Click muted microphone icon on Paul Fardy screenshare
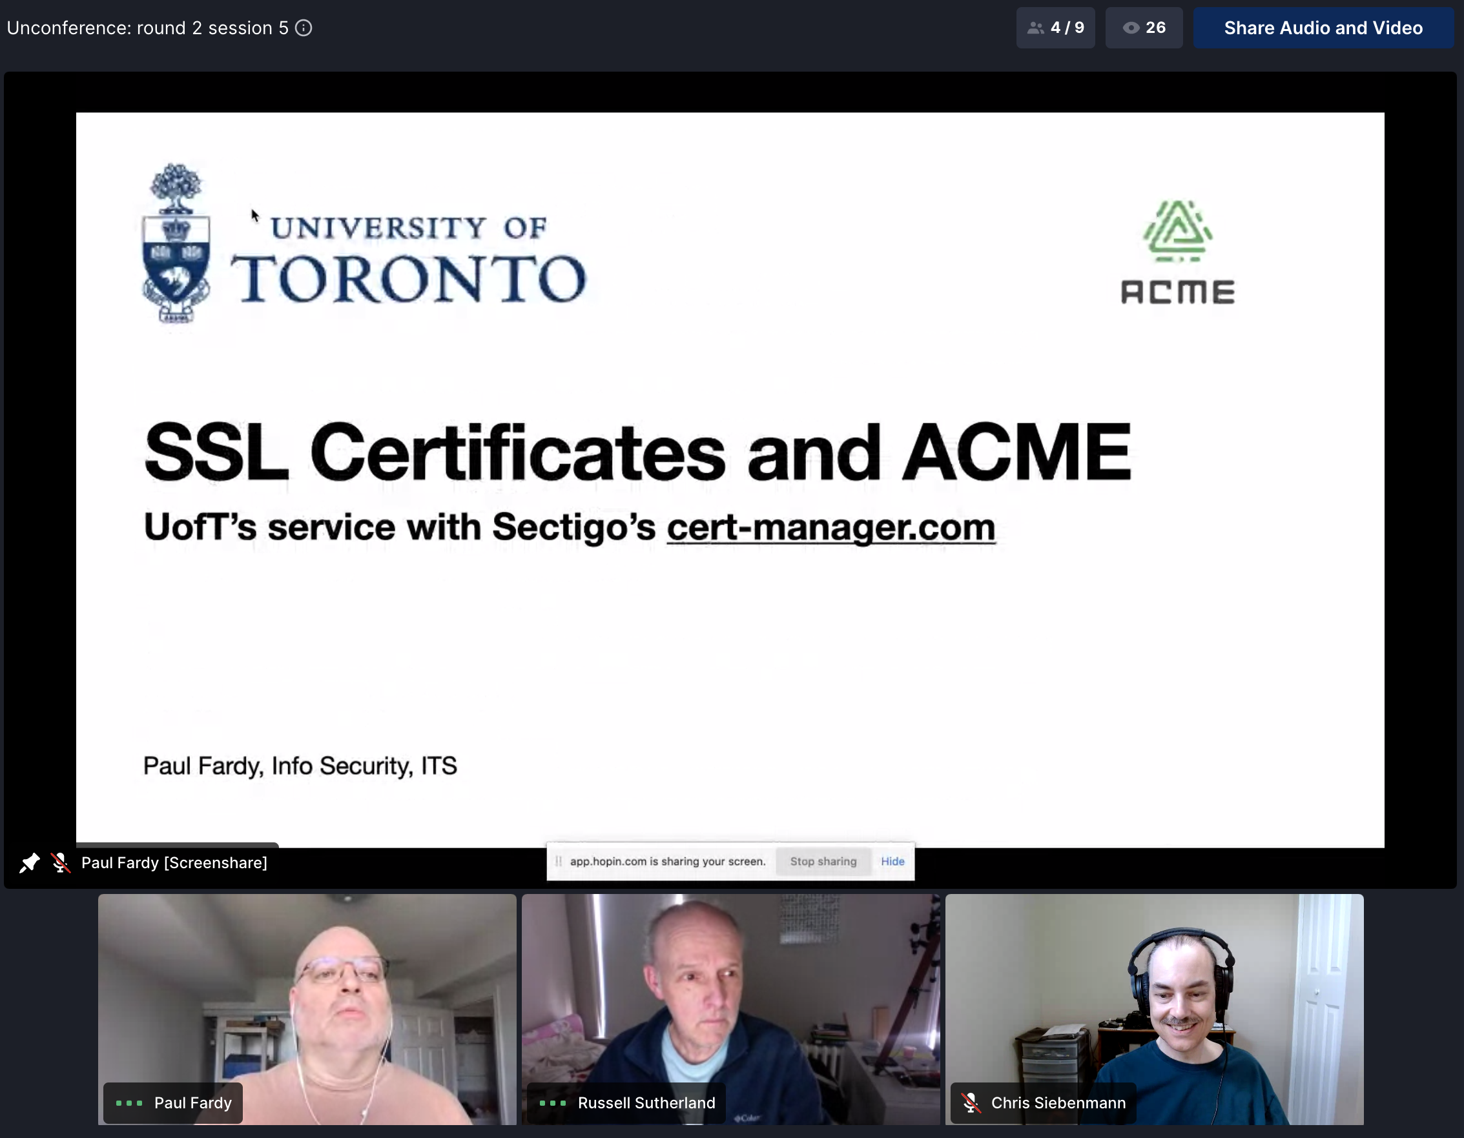Image resolution: width=1464 pixels, height=1138 pixels. coord(60,862)
